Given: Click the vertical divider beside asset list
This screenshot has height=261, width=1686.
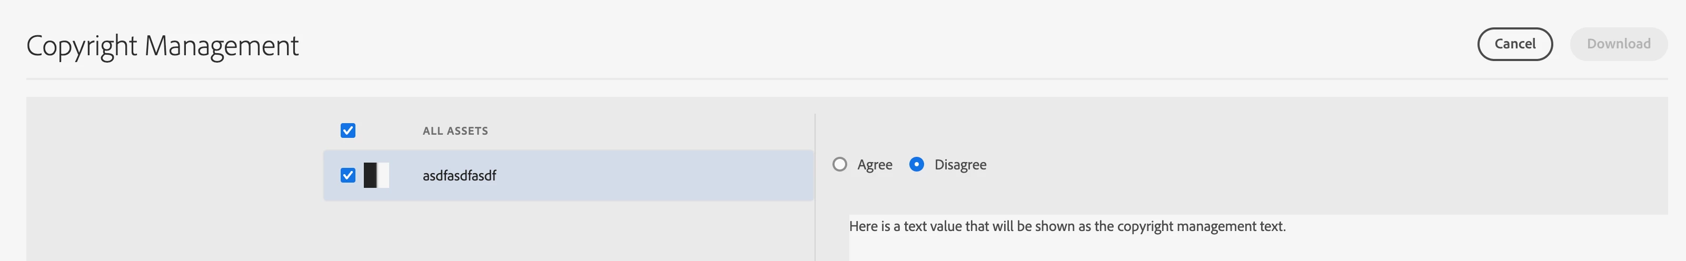Looking at the screenshot, I should coord(815,196).
